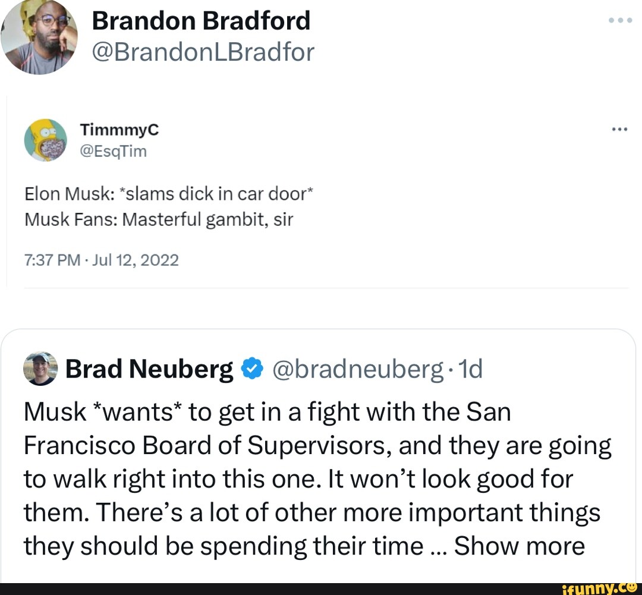The image size is (642, 595).
Task: Open the @BrandonLBradfor handle link
Action: pyautogui.click(x=202, y=52)
